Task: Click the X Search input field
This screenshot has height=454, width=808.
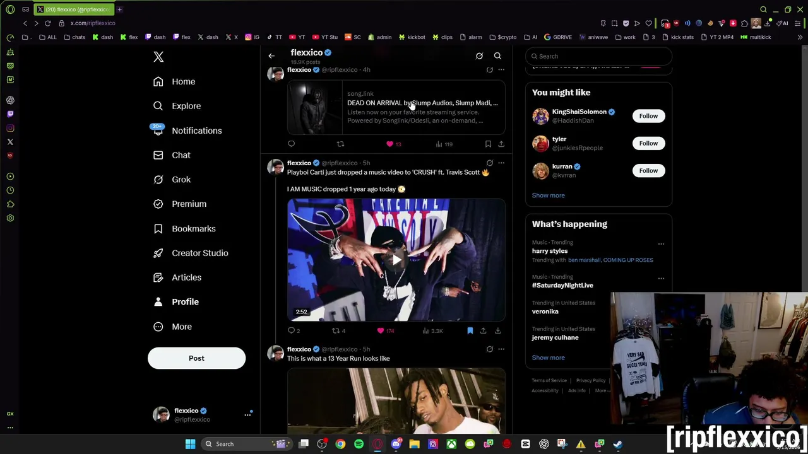Action: click(x=598, y=56)
